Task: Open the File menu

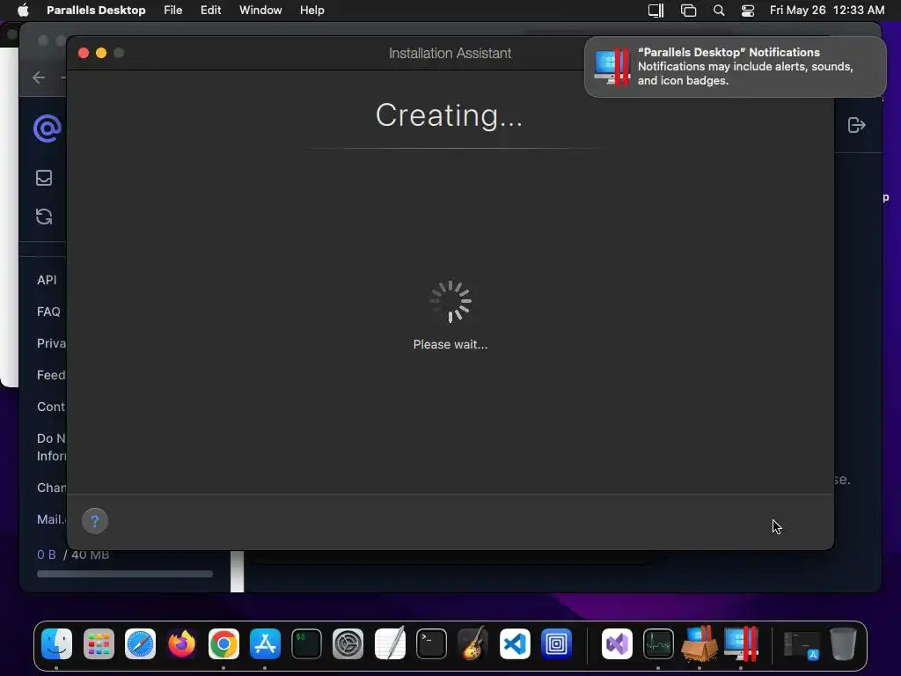Action: click(173, 11)
